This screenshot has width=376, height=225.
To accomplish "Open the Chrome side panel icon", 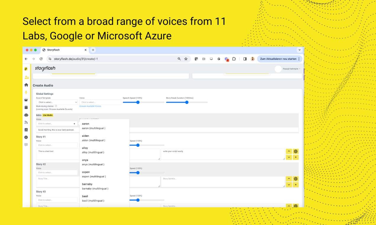I will [x=245, y=59].
